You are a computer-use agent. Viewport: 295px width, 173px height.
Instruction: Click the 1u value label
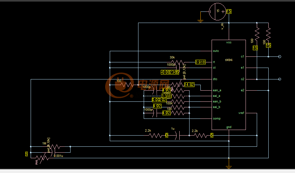pyautogui.click(x=173, y=129)
